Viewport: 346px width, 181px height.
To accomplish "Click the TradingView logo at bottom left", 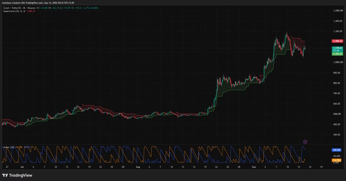I will [17, 175].
